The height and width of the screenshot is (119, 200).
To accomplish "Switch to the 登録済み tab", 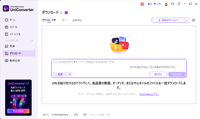I will [x=77, y=20].
